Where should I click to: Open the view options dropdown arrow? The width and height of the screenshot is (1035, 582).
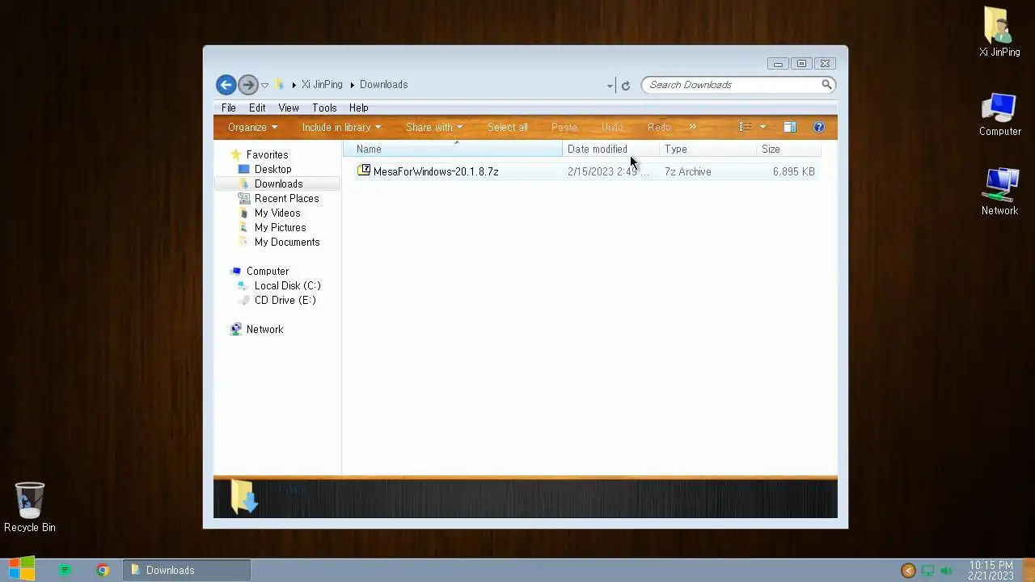click(x=763, y=127)
